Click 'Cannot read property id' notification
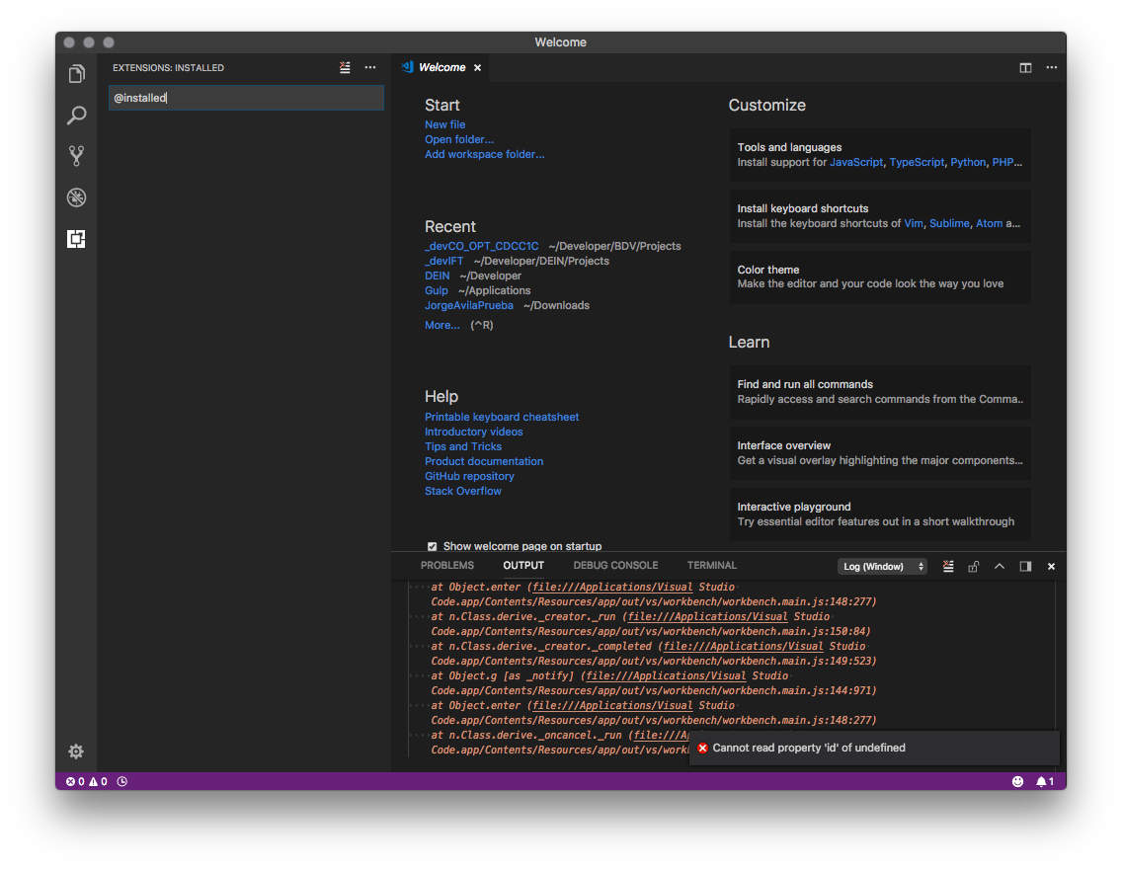The image size is (1122, 869). pos(874,749)
